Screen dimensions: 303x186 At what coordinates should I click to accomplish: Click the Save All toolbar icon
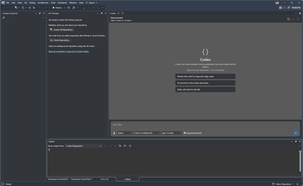(x=34, y=8)
